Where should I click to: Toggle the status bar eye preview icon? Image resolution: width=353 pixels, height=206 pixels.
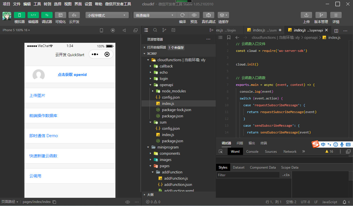pos(128,202)
